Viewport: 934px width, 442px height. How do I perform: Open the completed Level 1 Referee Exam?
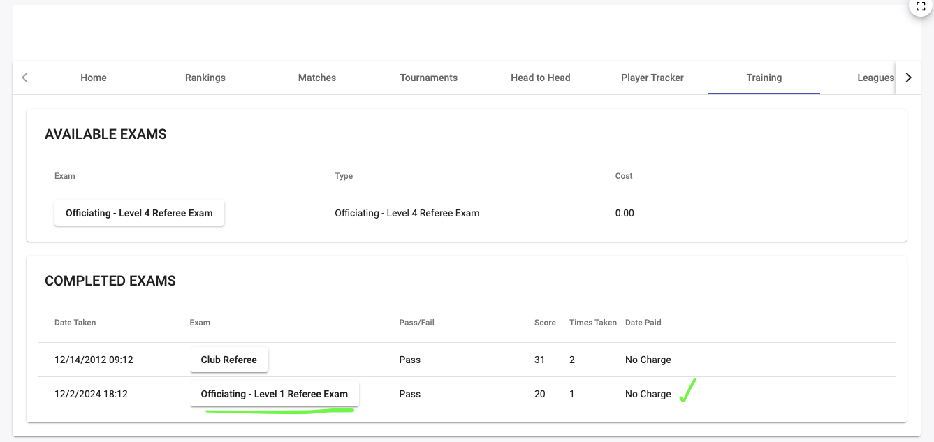pyautogui.click(x=274, y=394)
